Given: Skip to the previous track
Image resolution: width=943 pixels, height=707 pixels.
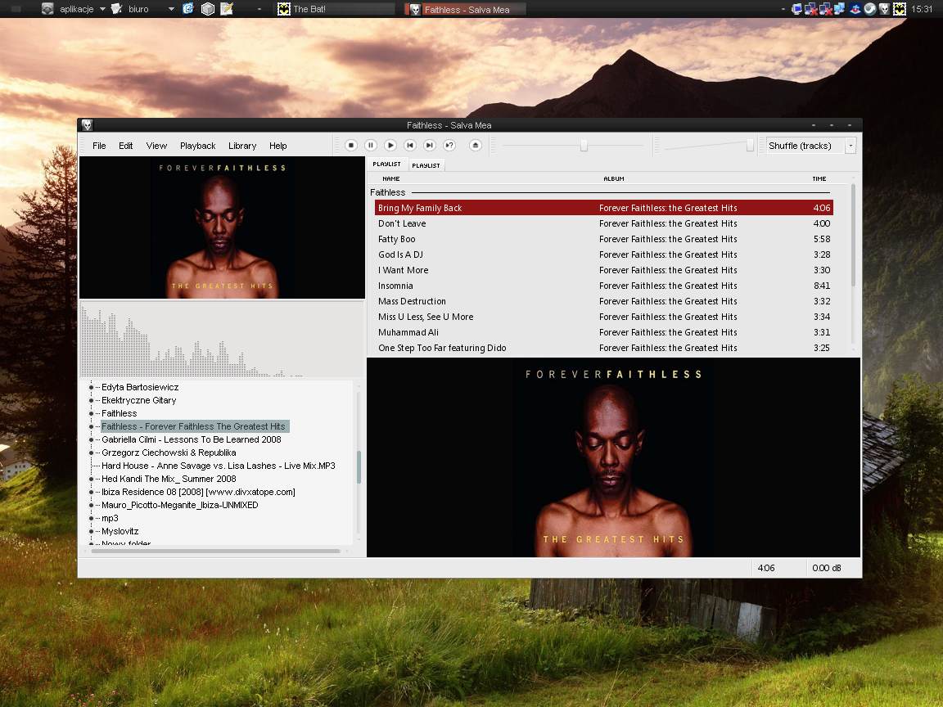Looking at the screenshot, I should click(x=410, y=146).
